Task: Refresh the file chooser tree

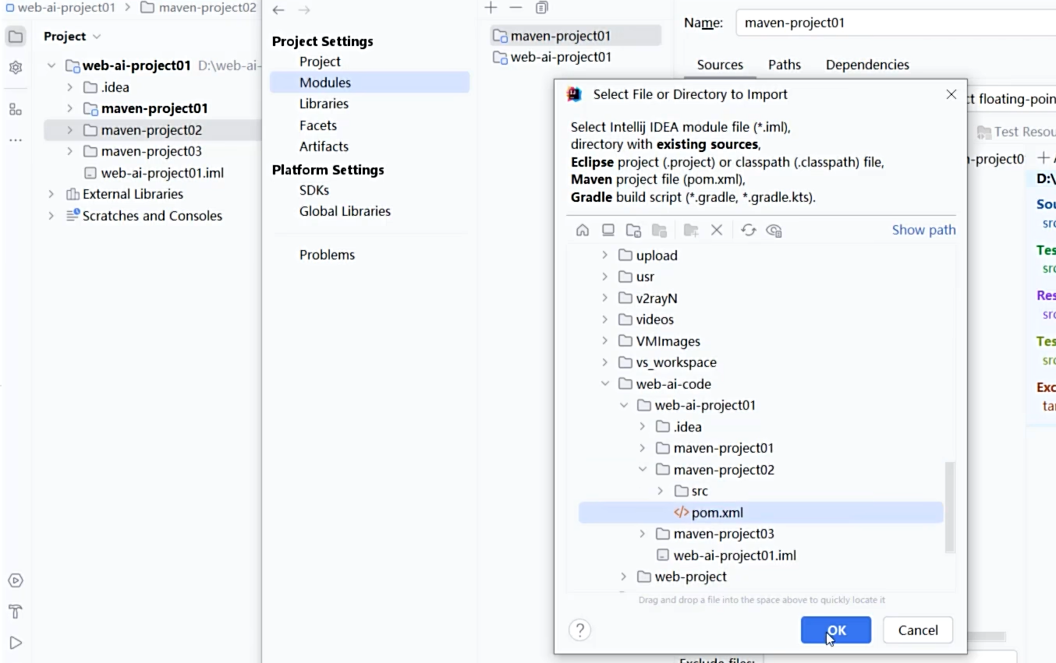Action: pos(749,231)
